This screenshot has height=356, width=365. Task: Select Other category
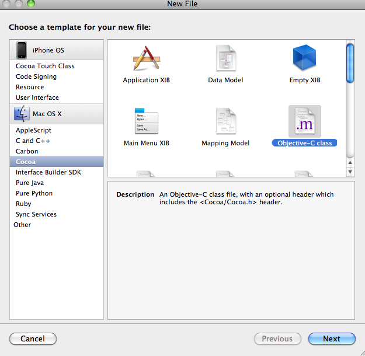(57, 225)
